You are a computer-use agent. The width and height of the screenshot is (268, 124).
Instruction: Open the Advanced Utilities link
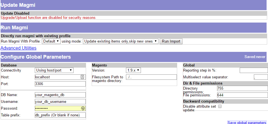(18, 48)
